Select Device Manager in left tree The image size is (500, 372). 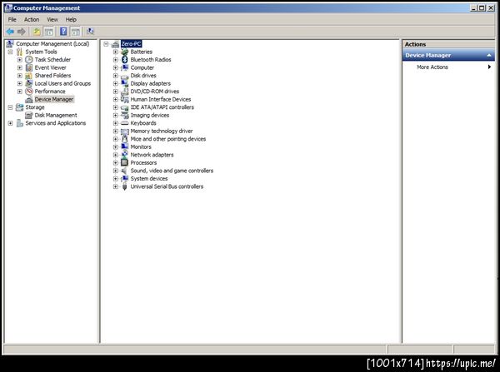click(54, 99)
